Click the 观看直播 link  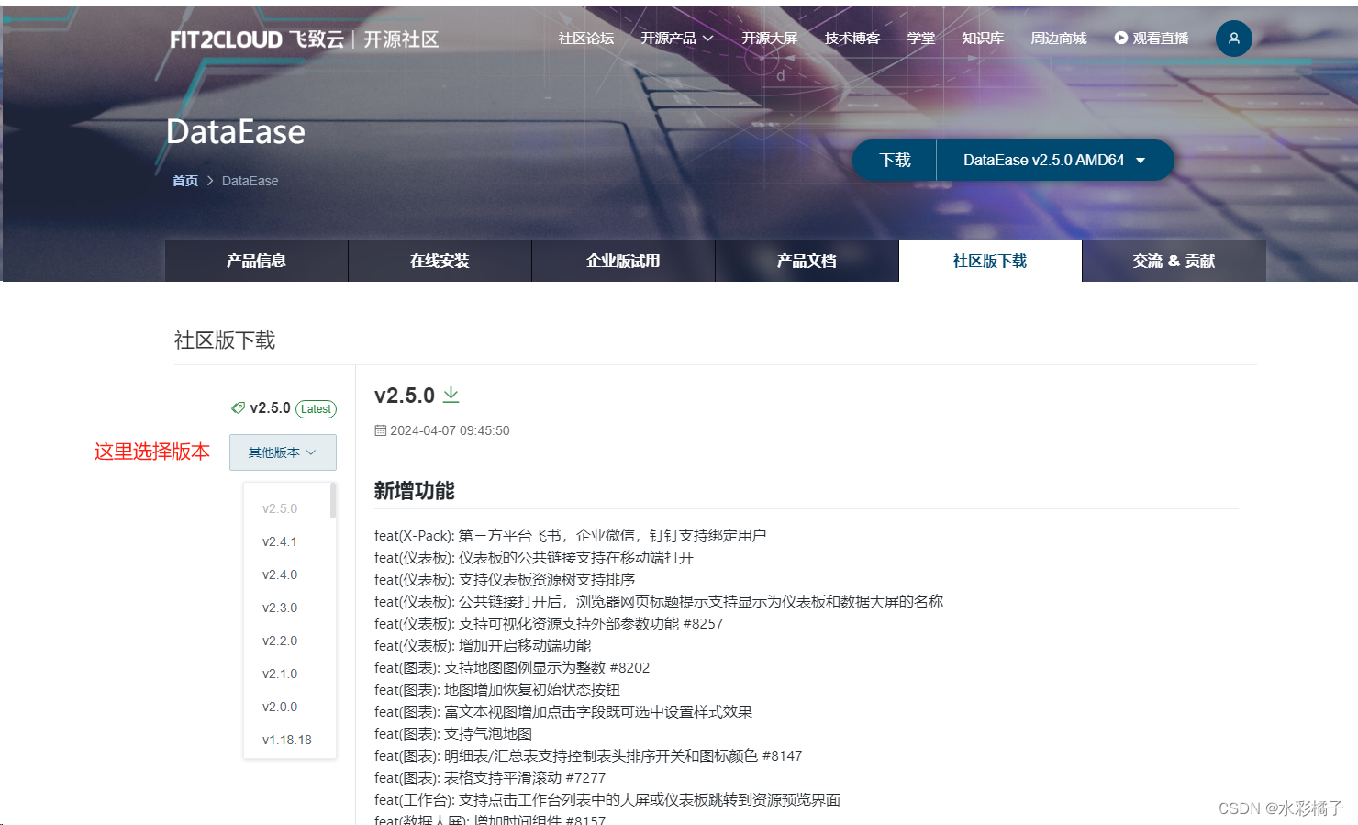click(x=1152, y=39)
